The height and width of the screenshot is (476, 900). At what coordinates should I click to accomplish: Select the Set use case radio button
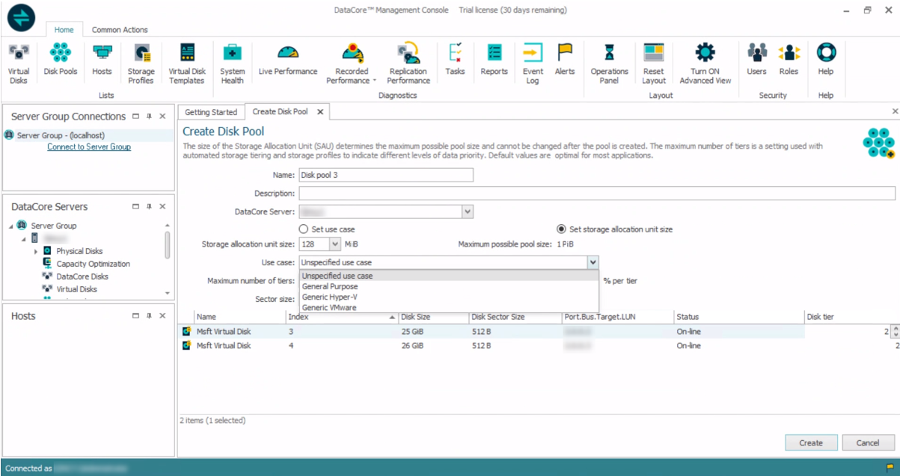[x=304, y=229]
